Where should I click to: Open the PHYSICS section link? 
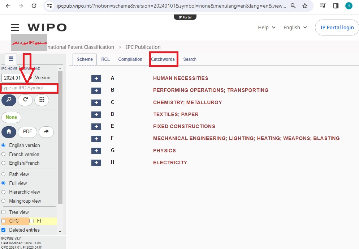click(x=164, y=151)
